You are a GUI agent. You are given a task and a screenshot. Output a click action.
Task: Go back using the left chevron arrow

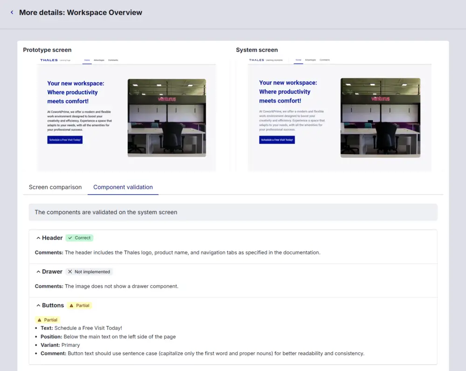coord(12,13)
